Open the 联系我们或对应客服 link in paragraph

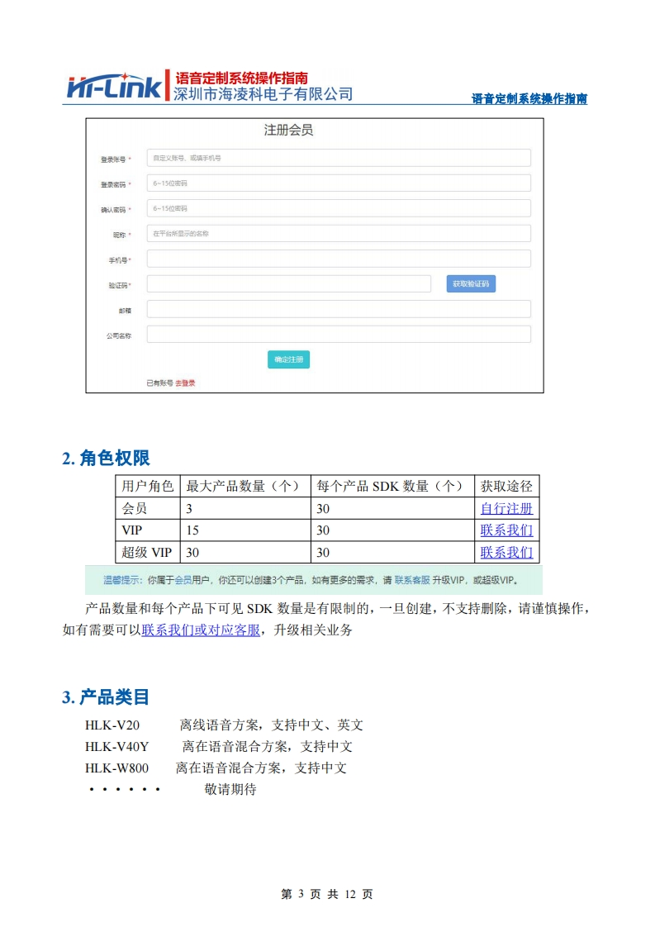point(201,630)
